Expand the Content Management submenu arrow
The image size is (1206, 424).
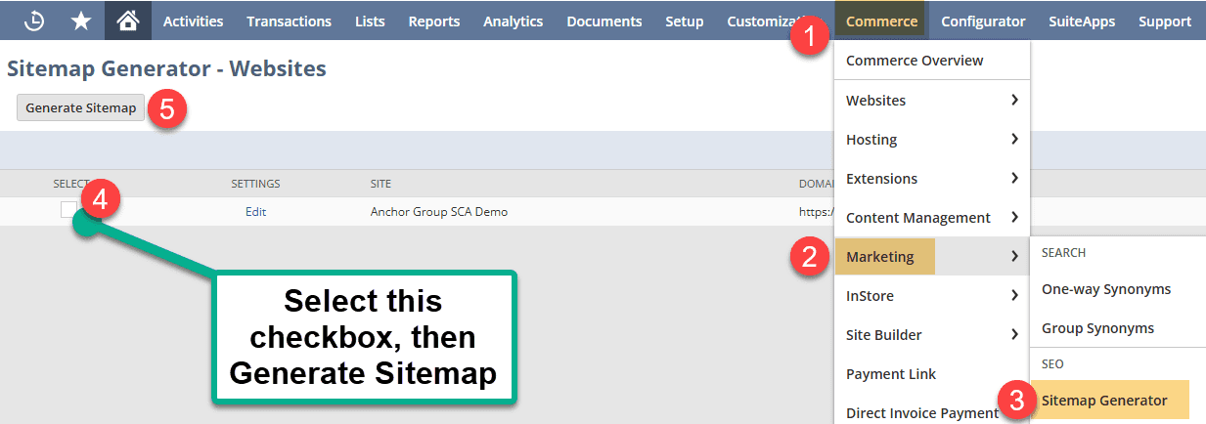click(1014, 217)
